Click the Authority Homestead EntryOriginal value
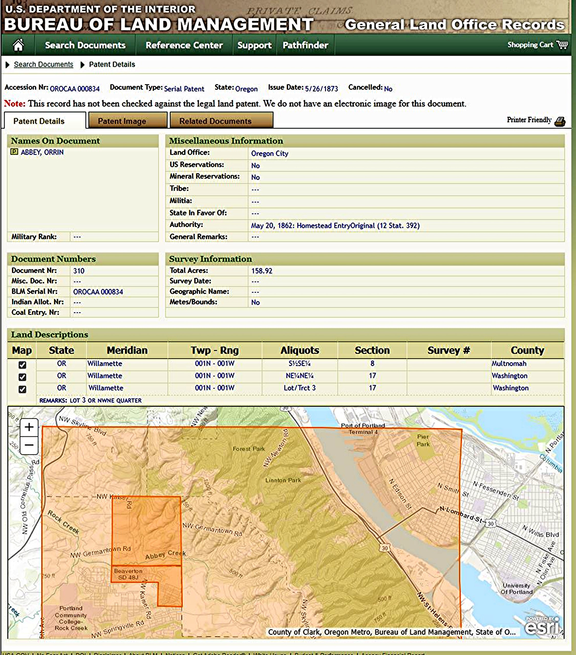The image size is (576, 655). click(x=335, y=226)
